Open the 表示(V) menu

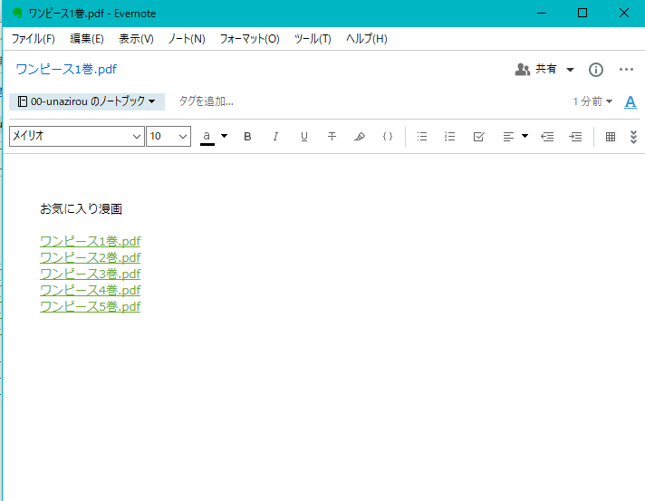[136, 39]
